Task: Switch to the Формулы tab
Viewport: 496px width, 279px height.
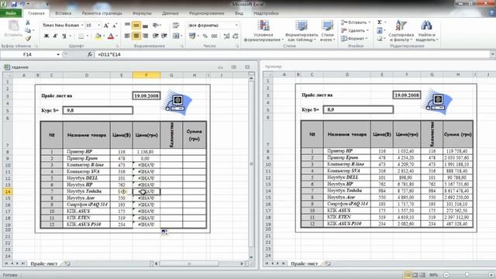Action: coord(142,13)
